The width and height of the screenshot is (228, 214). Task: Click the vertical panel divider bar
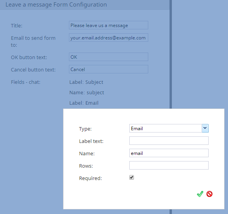(171, 54)
